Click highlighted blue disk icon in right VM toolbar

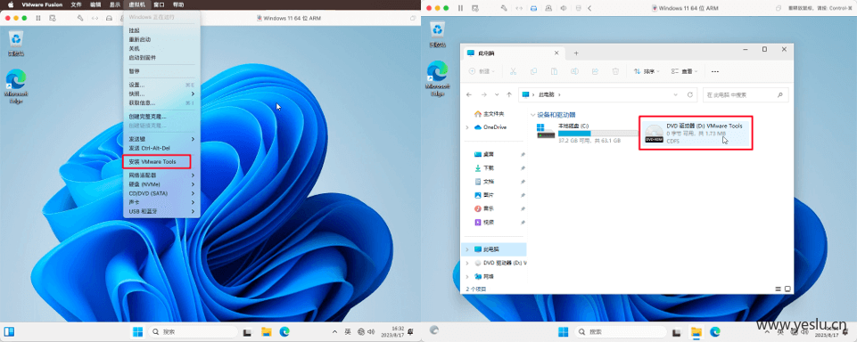click(x=534, y=8)
